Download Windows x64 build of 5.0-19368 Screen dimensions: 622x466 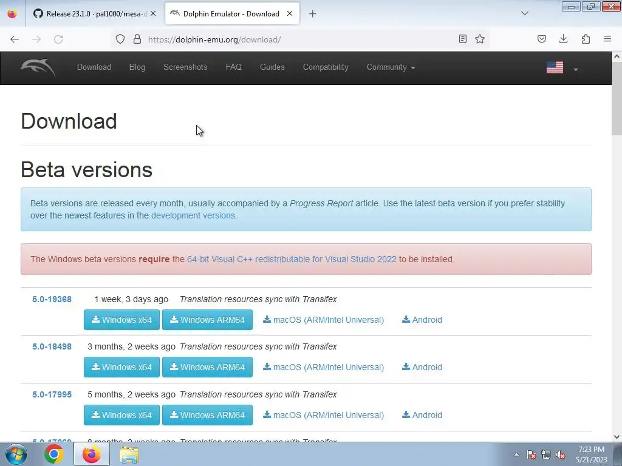pyautogui.click(x=121, y=320)
